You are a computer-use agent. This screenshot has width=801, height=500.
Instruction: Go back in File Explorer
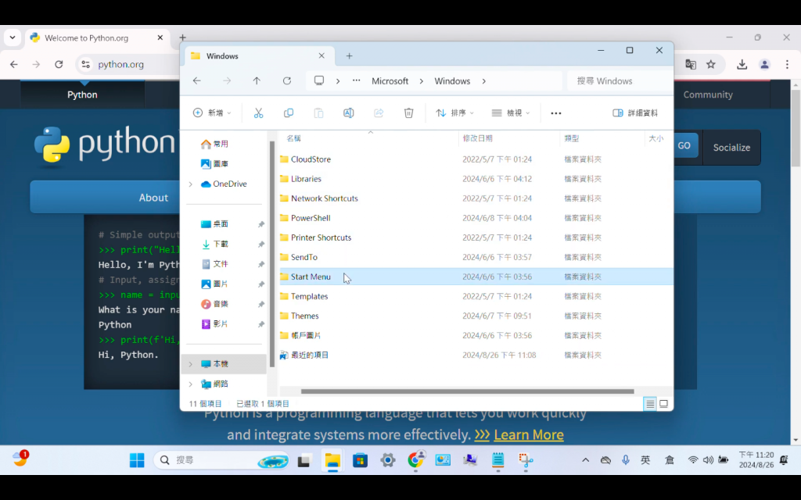point(196,80)
